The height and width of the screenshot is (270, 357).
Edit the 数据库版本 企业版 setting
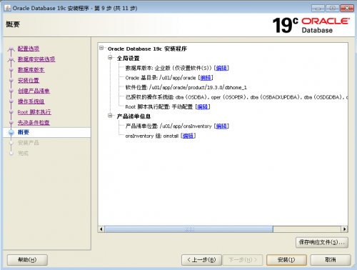[221, 68]
